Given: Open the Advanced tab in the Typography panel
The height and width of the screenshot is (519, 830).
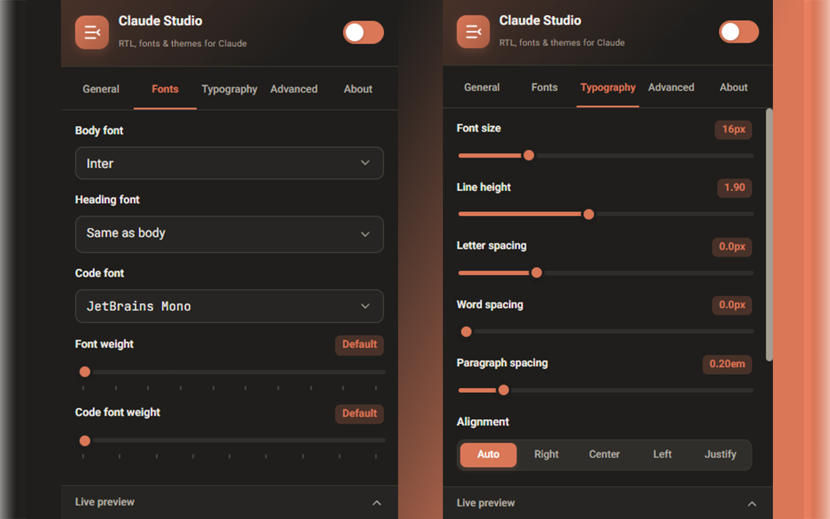Looking at the screenshot, I should pyautogui.click(x=671, y=88).
